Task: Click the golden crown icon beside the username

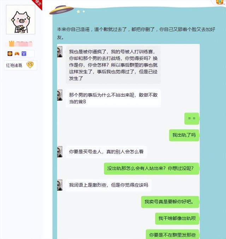Action: click(12, 44)
